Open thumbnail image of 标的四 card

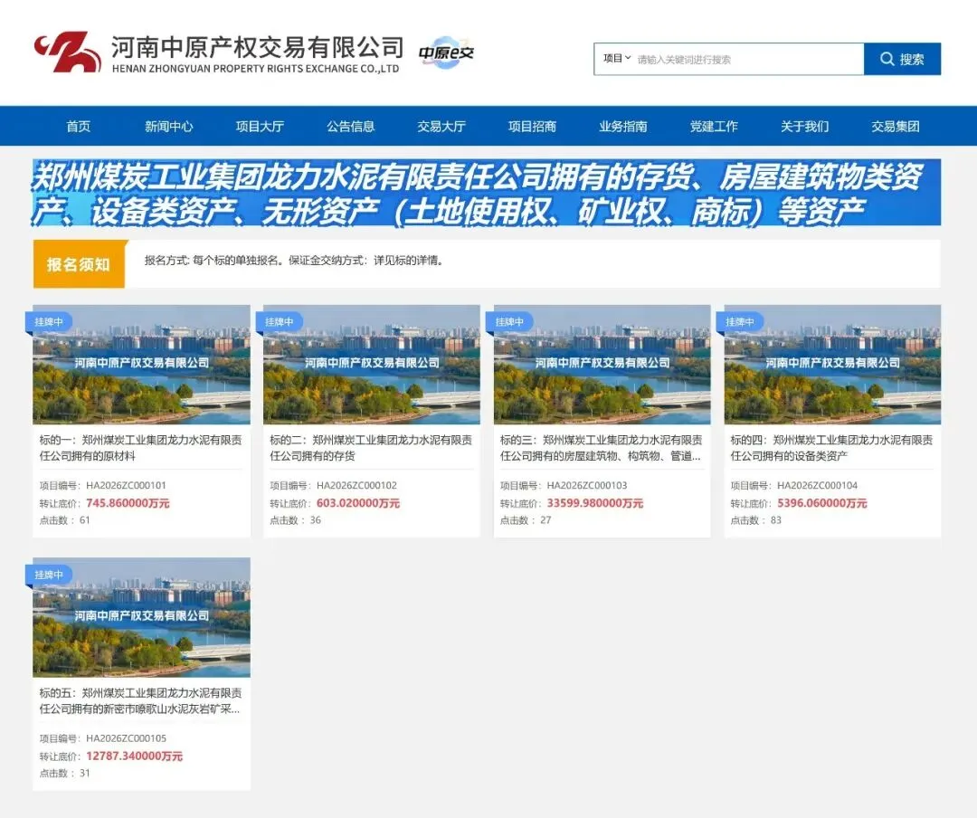click(832, 365)
